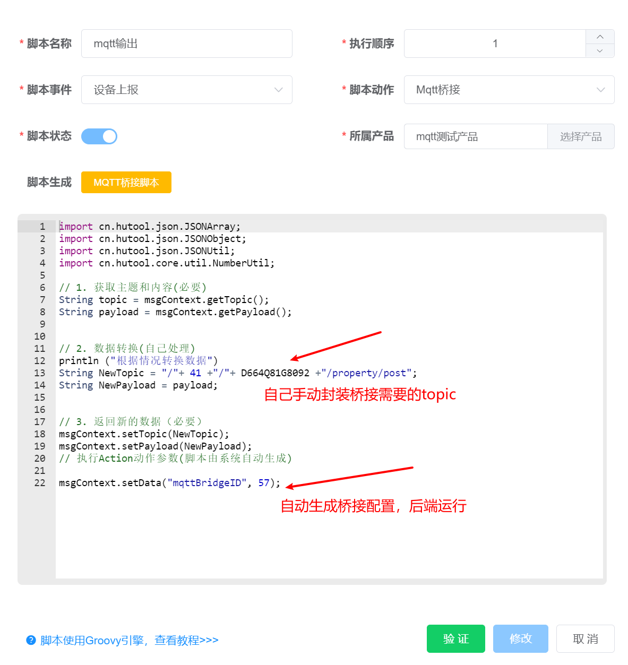Generate script with the MQTT桥接脚本 button
The image size is (628, 665).
[x=126, y=183]
